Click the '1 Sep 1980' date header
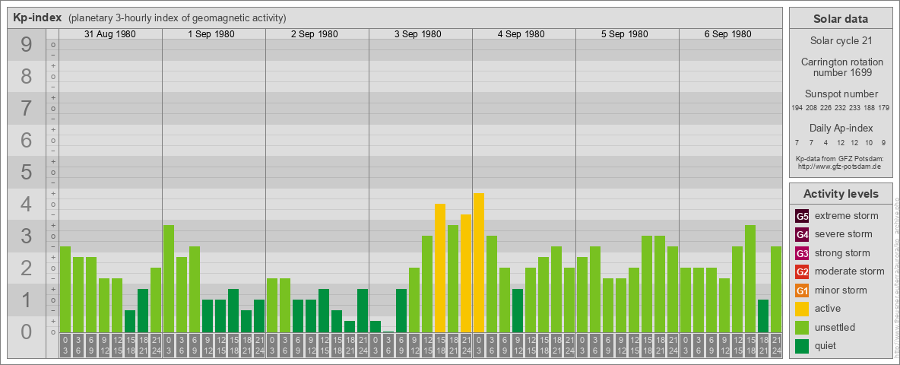The height and width of the screenshot is (365, 900). 211,34
